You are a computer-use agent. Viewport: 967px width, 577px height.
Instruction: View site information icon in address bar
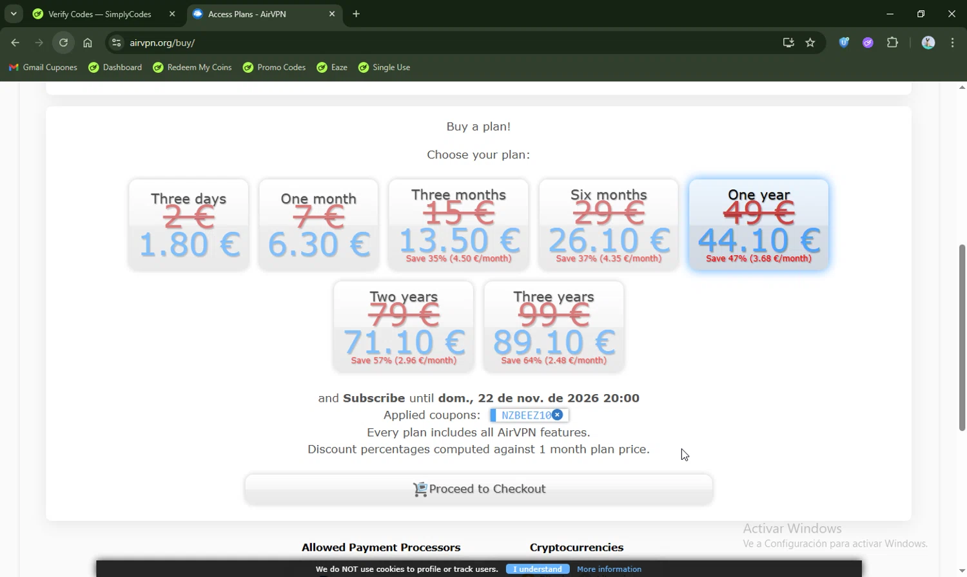pos(116,43)
